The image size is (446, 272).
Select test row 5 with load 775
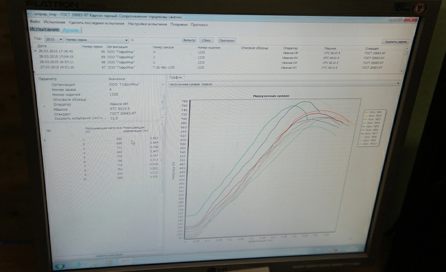pyautogui.click(x=102, y=157)
